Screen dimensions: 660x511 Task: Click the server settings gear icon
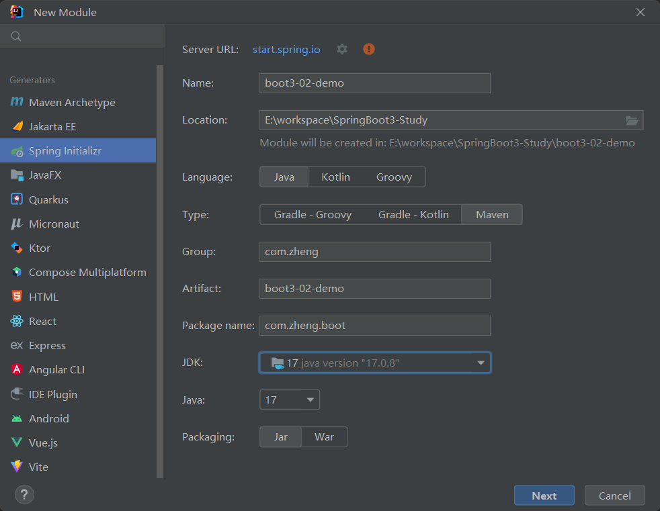pos(342,49)
